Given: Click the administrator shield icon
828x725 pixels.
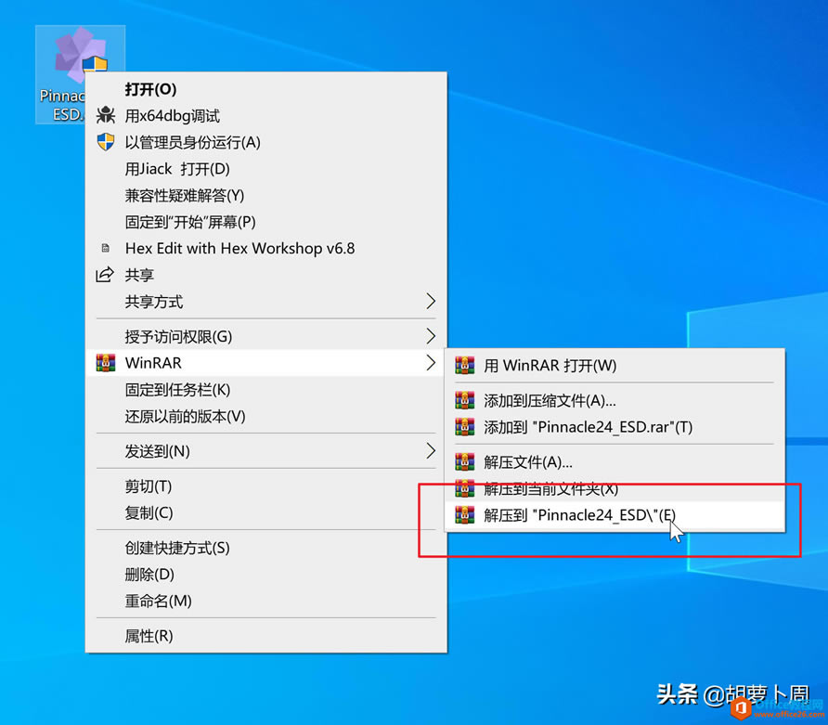Looking at the screenshot, I should tap(106, 141).
